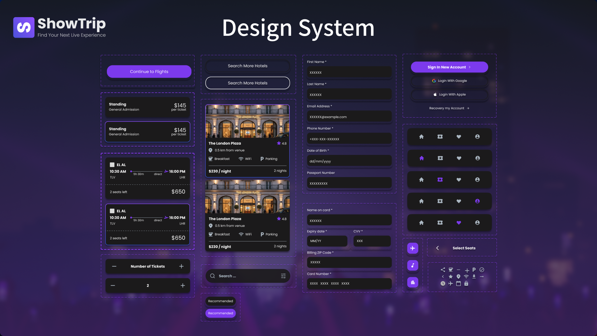Go back using Select Seats chevron
This screenshot has width=597, height=336.
[x=437, y=248]
